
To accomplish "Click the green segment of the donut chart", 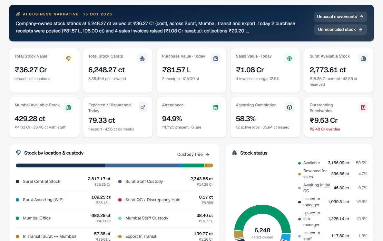I will [x=262, y=209].
